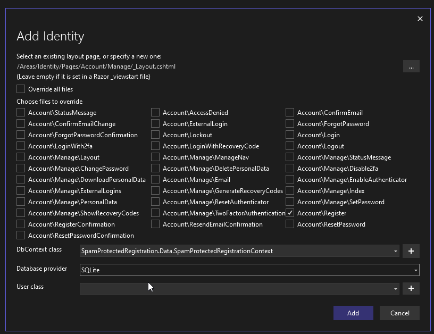Check Account\ResetPasswordConfirmation

(21, 235)
